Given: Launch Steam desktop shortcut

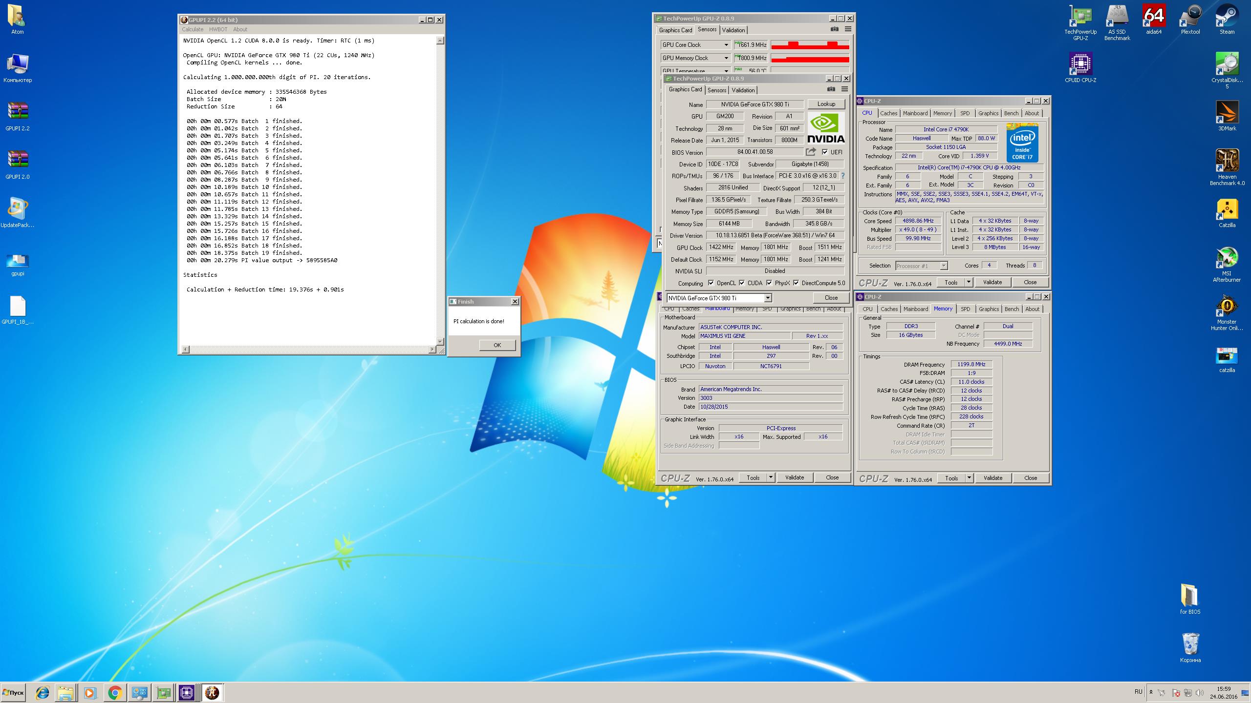Looking at the screenshot, I should point(1227,20).
